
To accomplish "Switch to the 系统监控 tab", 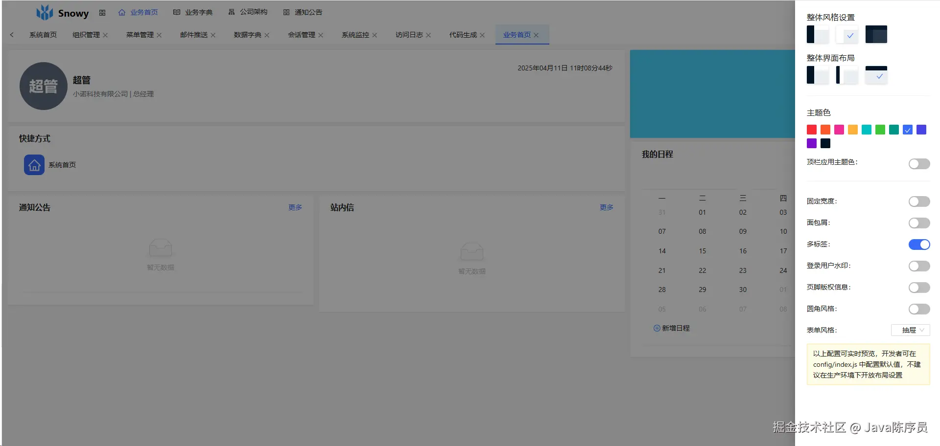I will (355, 35).
